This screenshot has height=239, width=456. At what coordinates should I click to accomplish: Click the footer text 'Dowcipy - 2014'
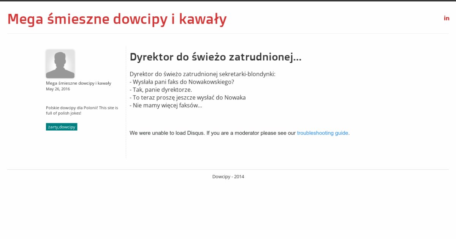point(228,176)
